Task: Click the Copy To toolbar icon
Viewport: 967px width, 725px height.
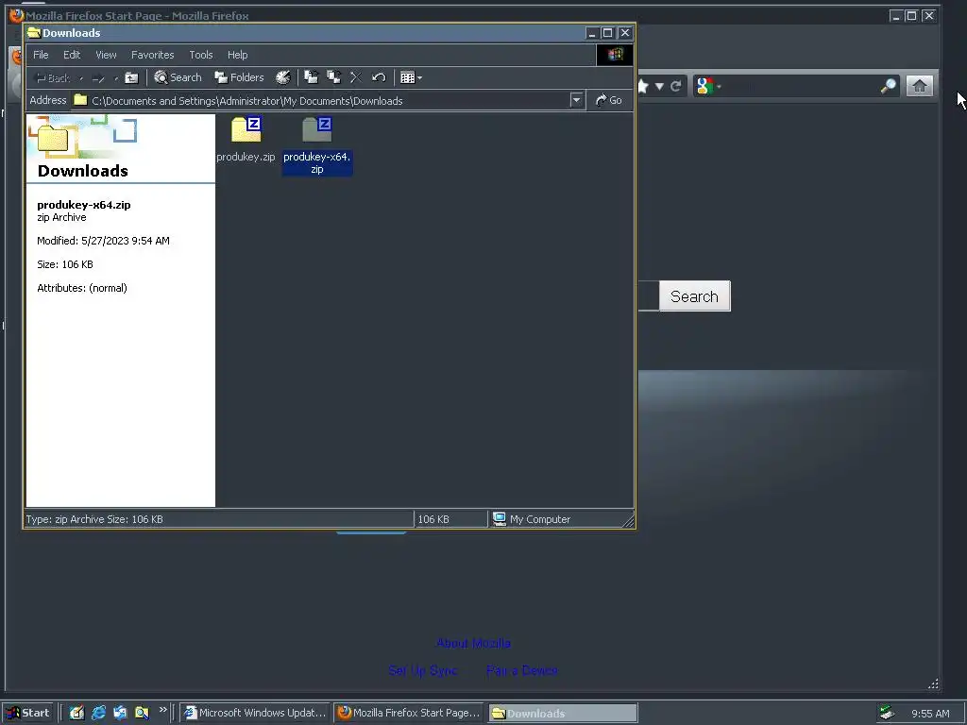Action: pos(333,77)
